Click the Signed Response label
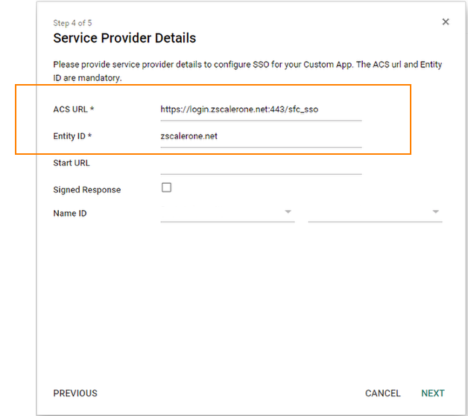This screenshot has height=416, width=468. [86, 190]
